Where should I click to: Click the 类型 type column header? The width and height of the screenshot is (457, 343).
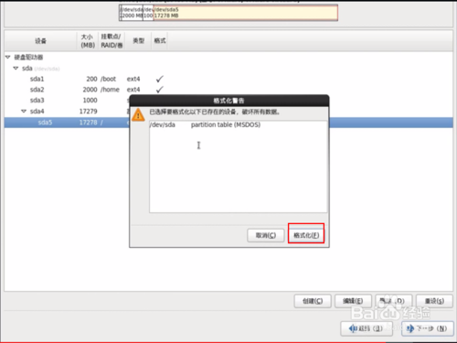(x=138, y=41)
